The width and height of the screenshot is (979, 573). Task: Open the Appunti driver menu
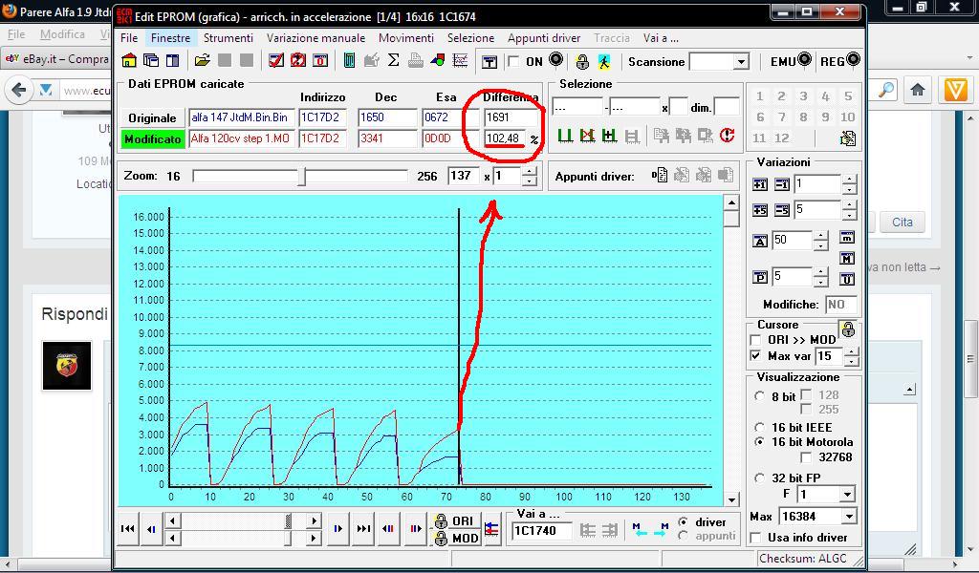[544, 38]
